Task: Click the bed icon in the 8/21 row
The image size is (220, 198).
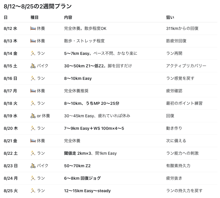Action: pyautogui.click(x=33, y=141)
